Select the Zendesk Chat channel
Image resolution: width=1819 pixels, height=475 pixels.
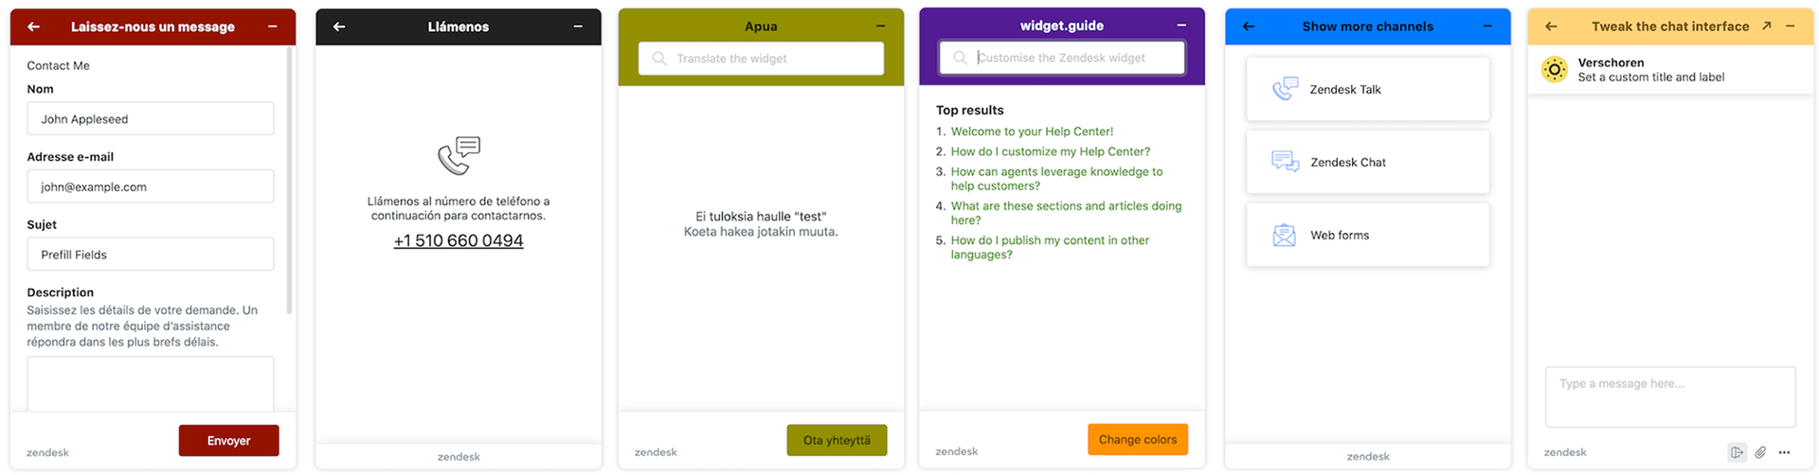(x=1367, y=162)
